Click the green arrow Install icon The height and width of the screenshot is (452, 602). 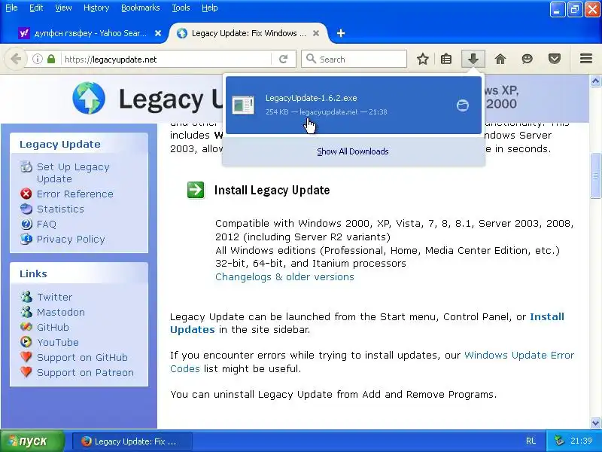pyautogui.click(x=196, y=190)
